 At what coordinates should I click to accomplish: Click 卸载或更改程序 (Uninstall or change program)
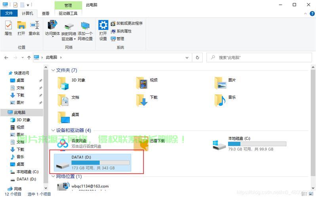127,23
